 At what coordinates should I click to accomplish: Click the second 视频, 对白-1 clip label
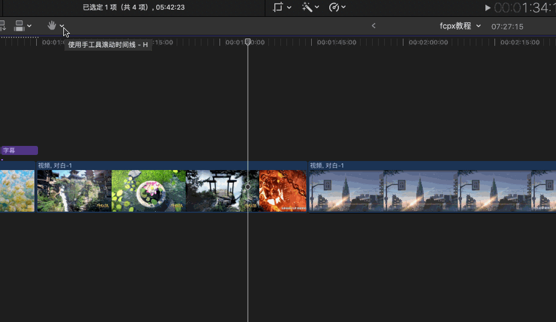327,166
